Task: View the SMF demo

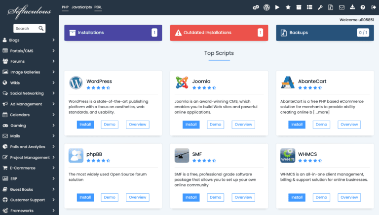Action: tap(215, 197)
